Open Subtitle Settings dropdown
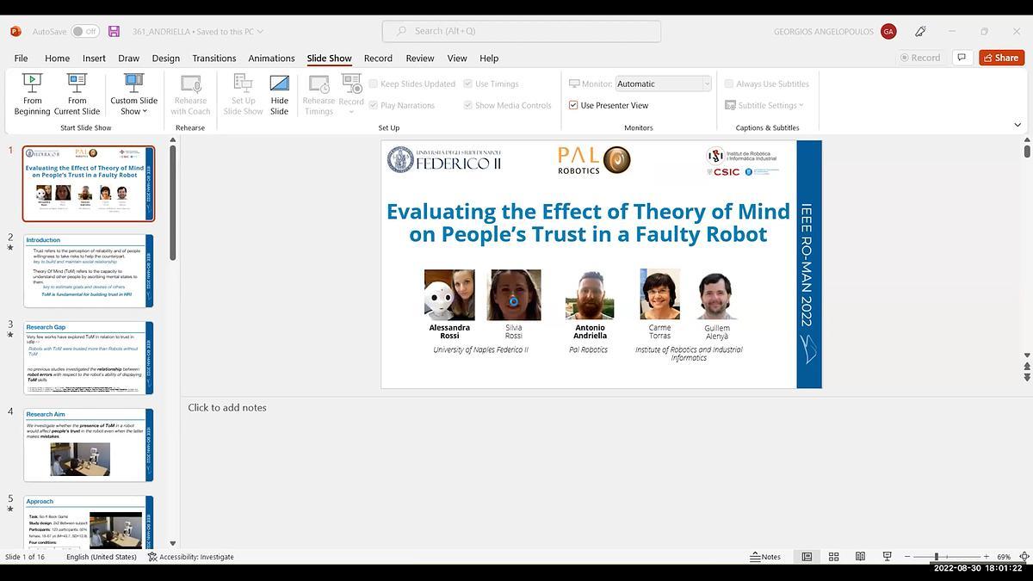Image resolution: width=1033 pixels, height=581 pixels. 764,105
